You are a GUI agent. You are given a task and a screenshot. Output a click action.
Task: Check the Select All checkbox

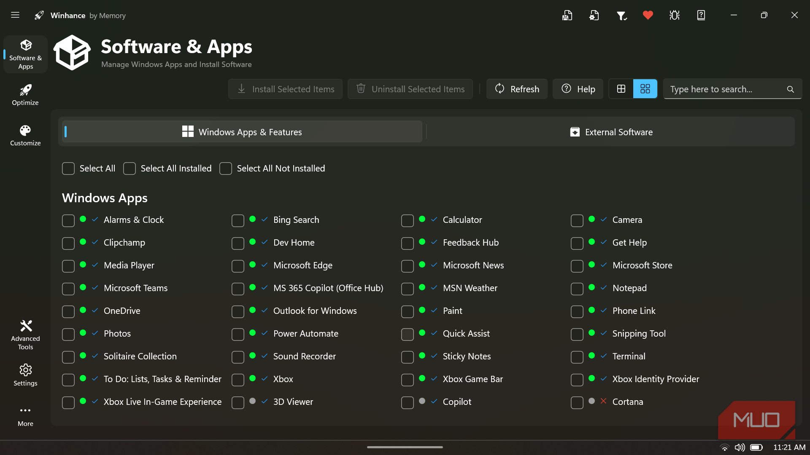(68, 169)
